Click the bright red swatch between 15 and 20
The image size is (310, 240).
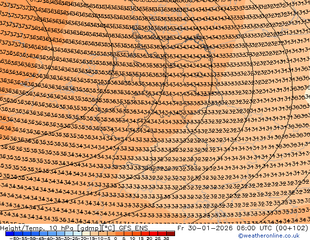coord(145,234)
